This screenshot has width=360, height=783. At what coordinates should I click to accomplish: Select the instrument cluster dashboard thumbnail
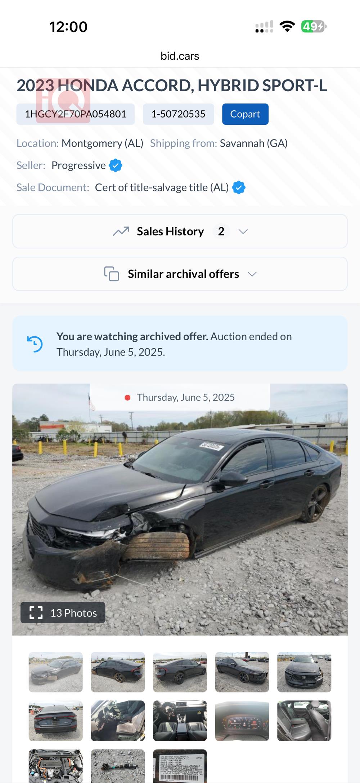pos(242,721)
